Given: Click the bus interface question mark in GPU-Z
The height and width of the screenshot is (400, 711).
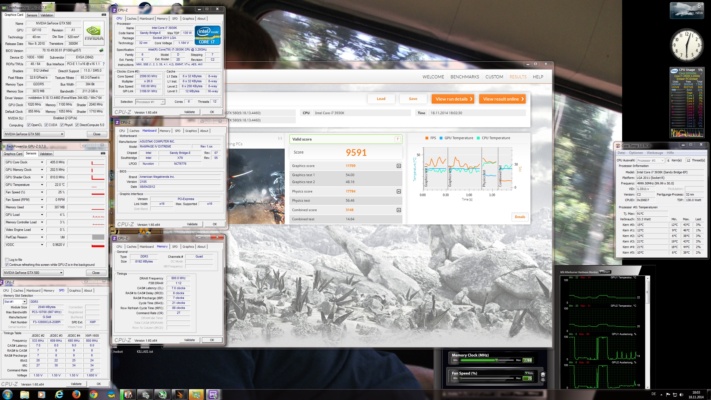Looking at the screenshot, I should coord(104,64).
